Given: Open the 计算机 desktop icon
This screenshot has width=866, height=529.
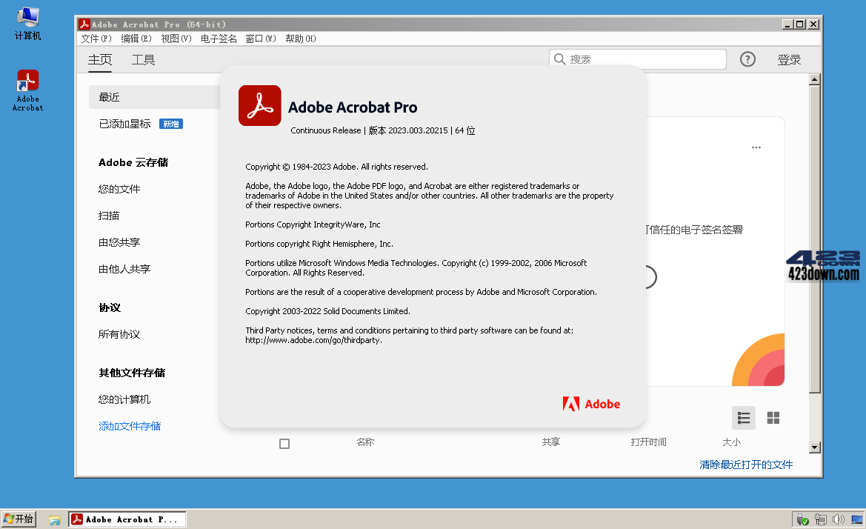Looking at the screenshot, I should tap(27, 19).
